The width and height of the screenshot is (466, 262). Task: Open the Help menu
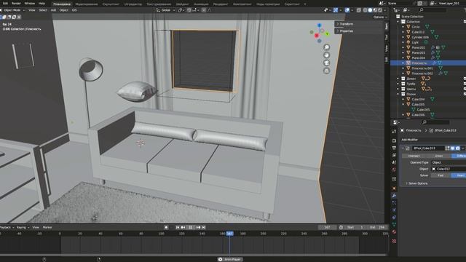(x=42, y=4)
